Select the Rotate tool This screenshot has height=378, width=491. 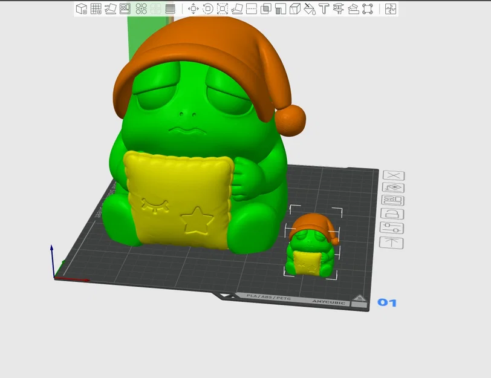[208, 8]
